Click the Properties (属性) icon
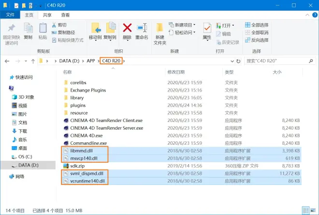Viewport: 319px width, 215px height. click(207, 28)
